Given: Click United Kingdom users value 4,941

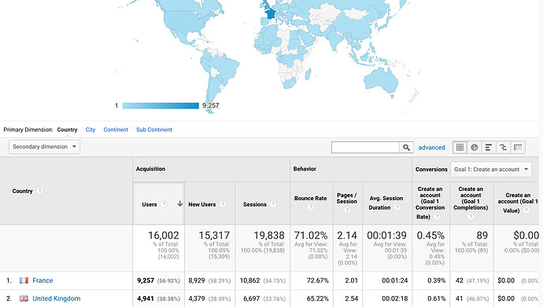Looking at the screenshot, I should 146,298.
